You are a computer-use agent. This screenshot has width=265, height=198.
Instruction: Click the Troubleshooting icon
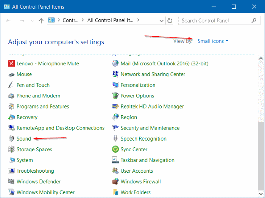[11, 171]
